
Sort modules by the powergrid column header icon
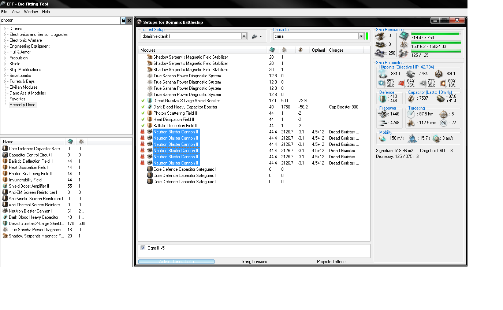tap(284, 50)
